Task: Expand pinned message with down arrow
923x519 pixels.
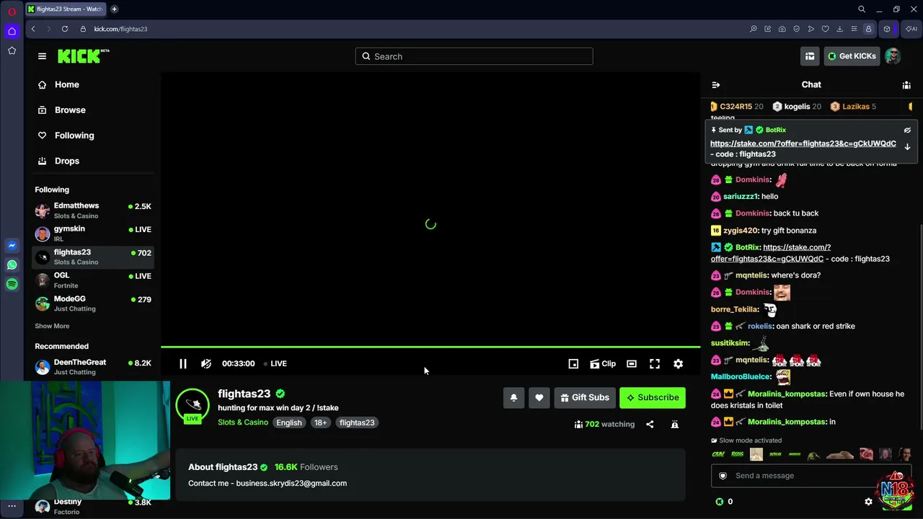Action: tap(907, 147)
